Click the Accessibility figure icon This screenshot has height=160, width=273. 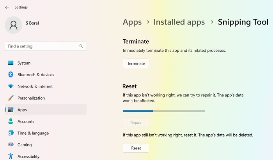(11, 156)
